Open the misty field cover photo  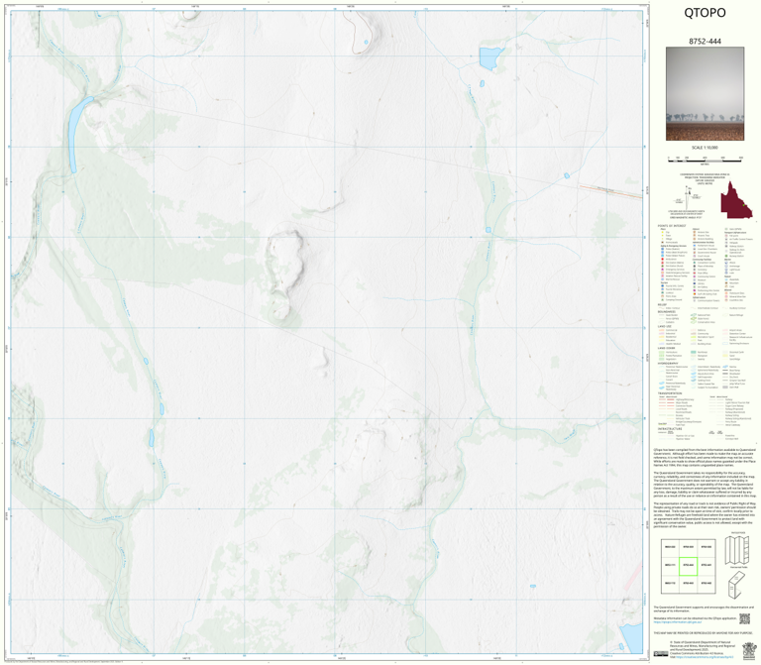[x=705, y=94]
